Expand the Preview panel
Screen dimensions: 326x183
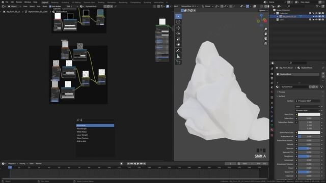pyautogui.click(x=281, y=92)
